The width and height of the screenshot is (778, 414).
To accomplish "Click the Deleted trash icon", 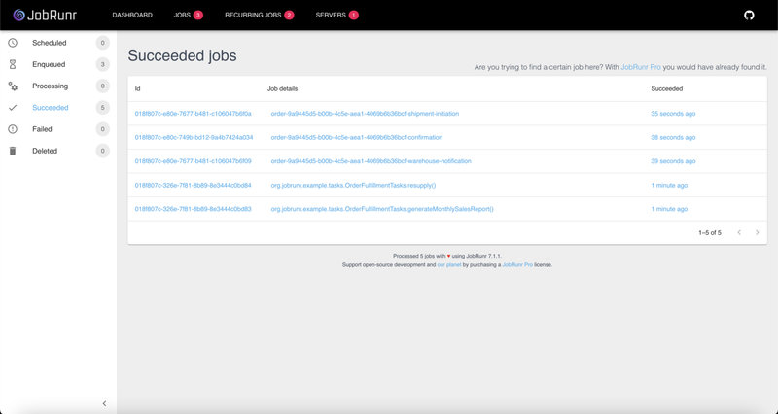I will pos(13,151).
